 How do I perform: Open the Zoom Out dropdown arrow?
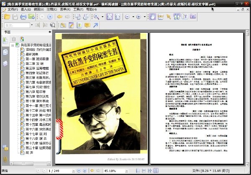click(x=133, y=17)
